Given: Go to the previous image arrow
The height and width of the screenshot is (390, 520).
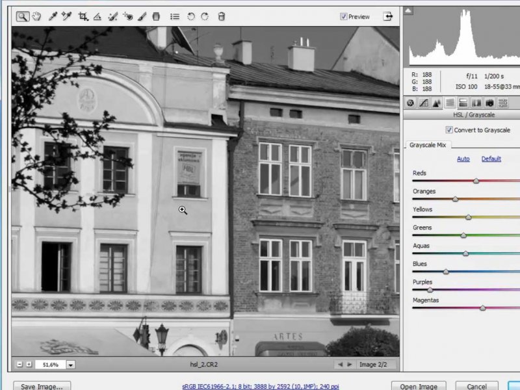Looking at the screenshot, I should pos(340,365).
